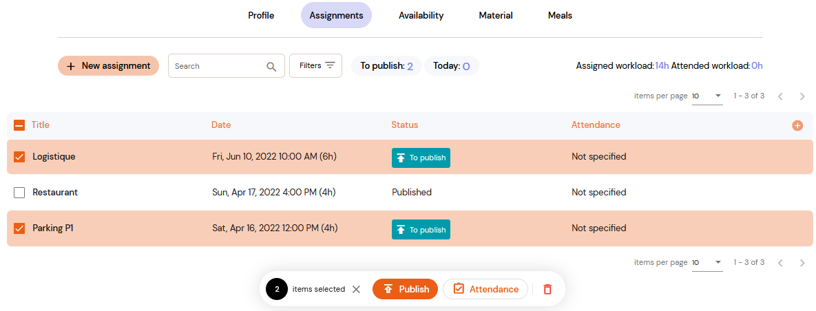Open bottom items per page dropdown
The image size is (816, 311).
707,263
